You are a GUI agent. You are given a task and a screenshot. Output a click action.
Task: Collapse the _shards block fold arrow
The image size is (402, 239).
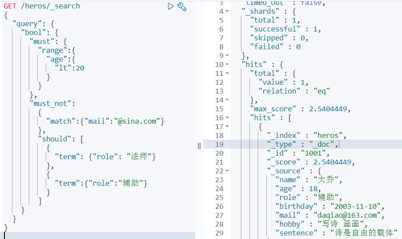click(x=227, y=11)
